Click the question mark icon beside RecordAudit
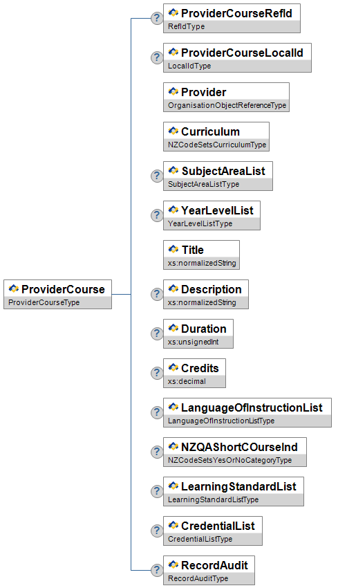The image size is (347, 588). coord(157,570)
